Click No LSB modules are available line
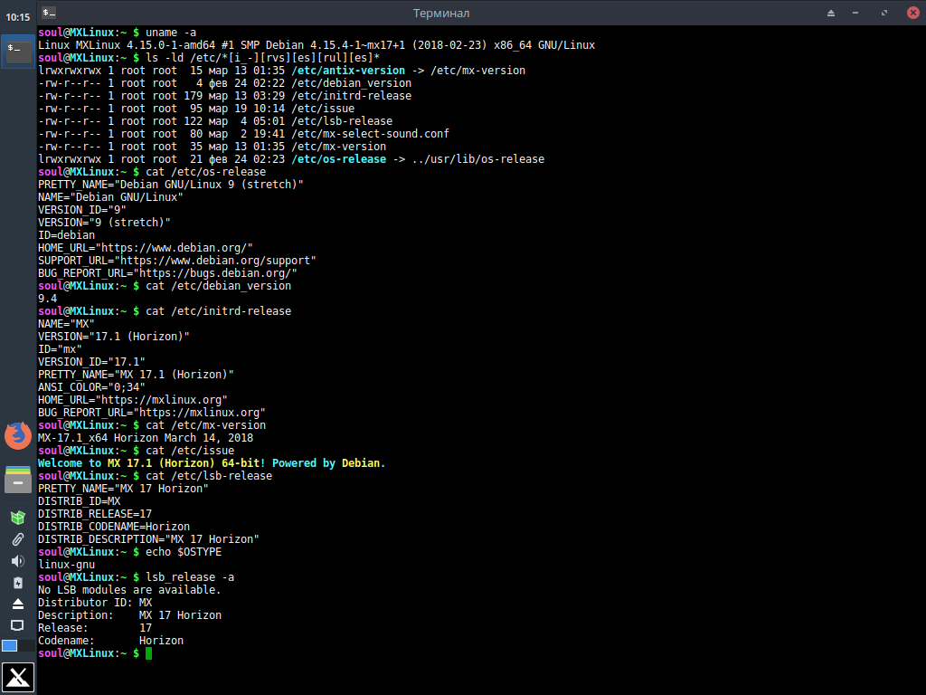 tap(129, 590)
